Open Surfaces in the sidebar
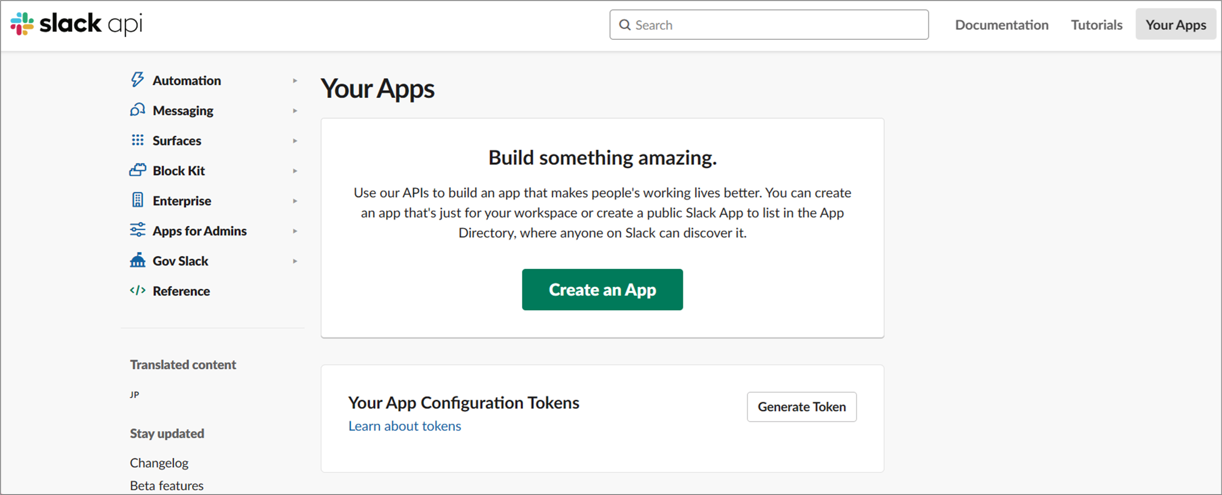The image size is (1222, 495). coord(176,141)
